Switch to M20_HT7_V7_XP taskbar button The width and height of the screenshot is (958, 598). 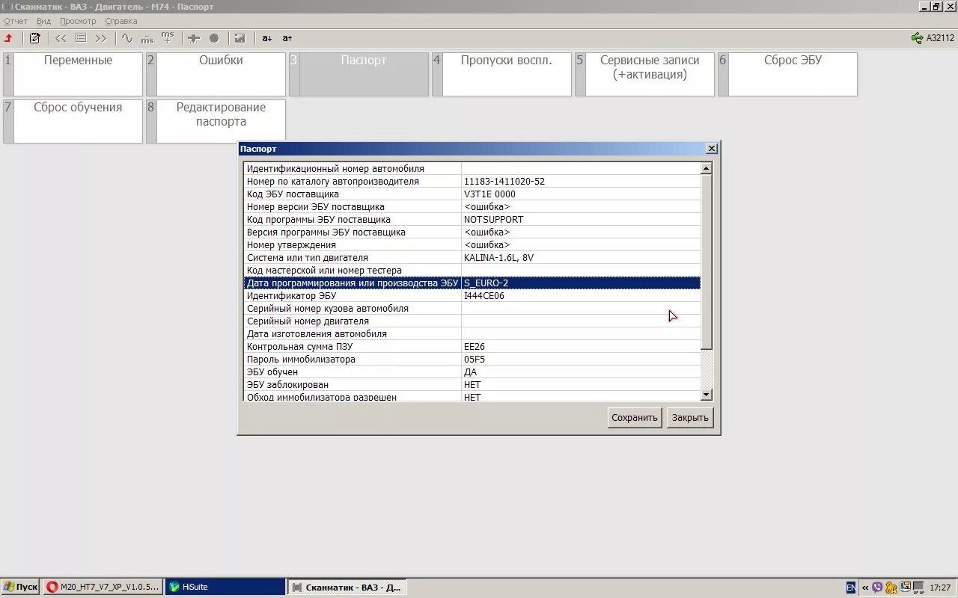click(x=103, y=587)
